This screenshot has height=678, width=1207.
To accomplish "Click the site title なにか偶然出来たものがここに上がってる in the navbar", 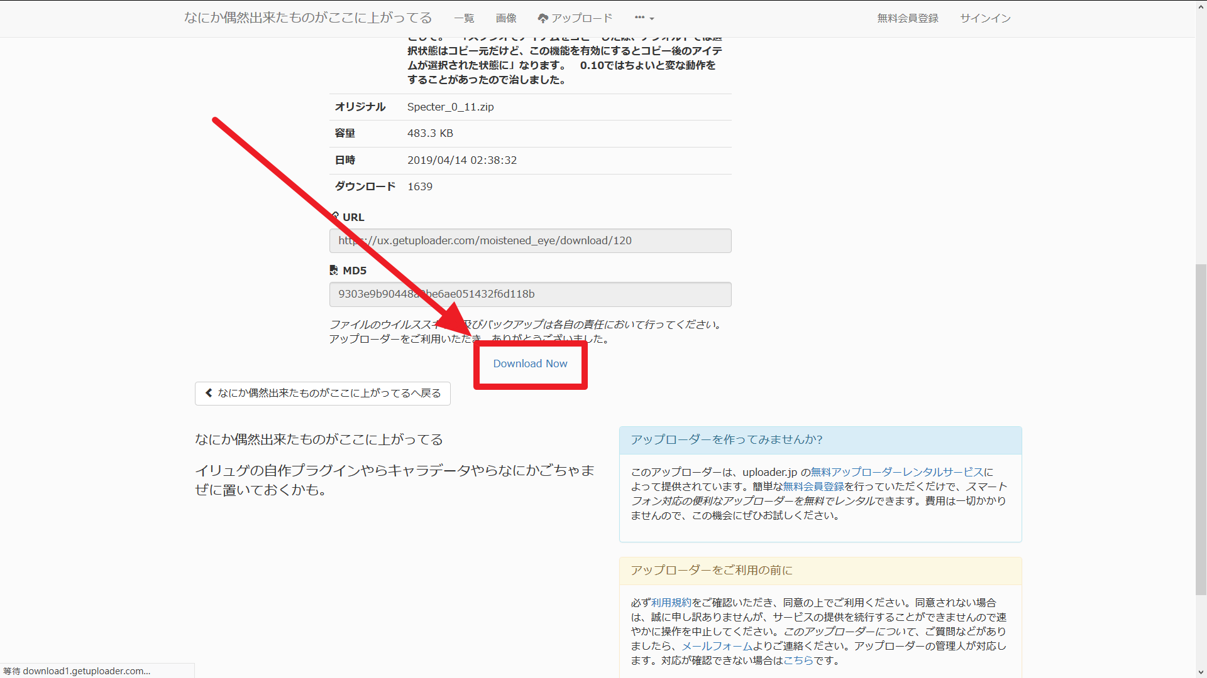I will (308, 18).
